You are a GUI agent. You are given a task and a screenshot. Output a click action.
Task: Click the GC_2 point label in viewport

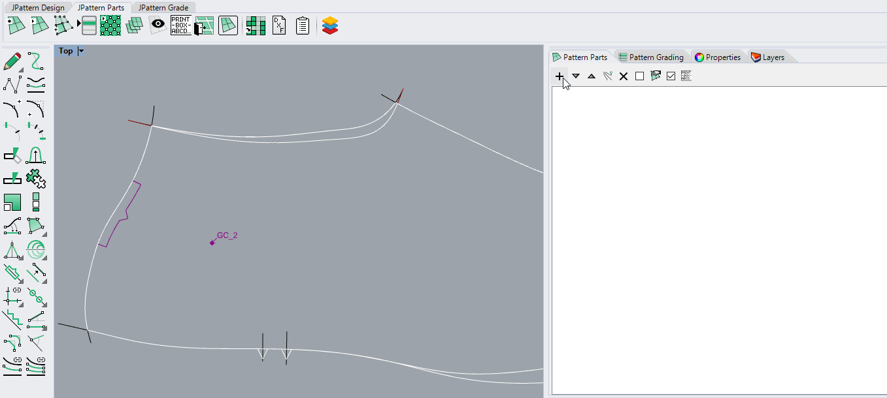pyautogui.click(x=227, y=236)
